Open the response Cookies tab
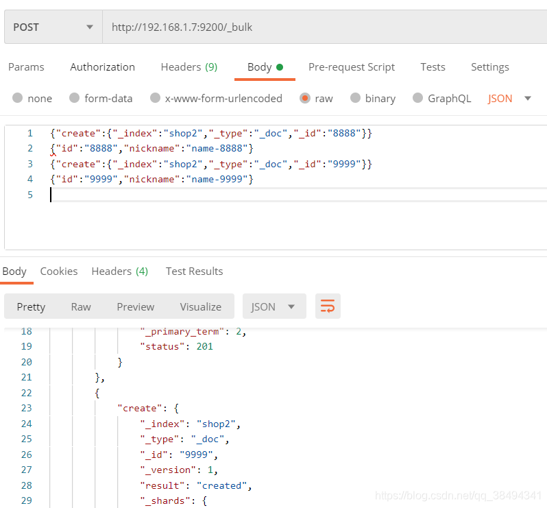 [59, 271]
